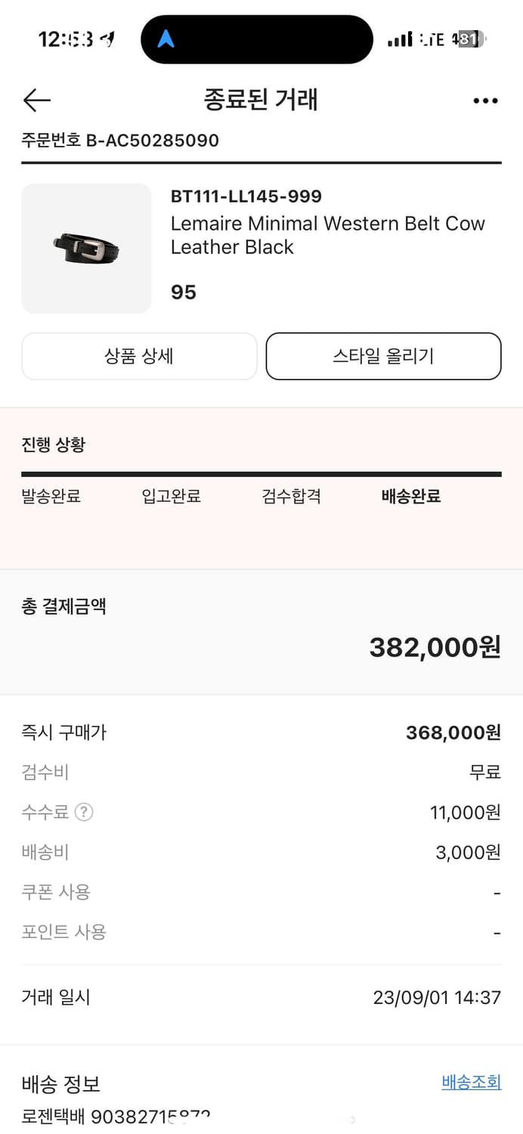Select the 입고완료 progress step
This screenshot has width=523, height=1134.
tap(171, 497)
